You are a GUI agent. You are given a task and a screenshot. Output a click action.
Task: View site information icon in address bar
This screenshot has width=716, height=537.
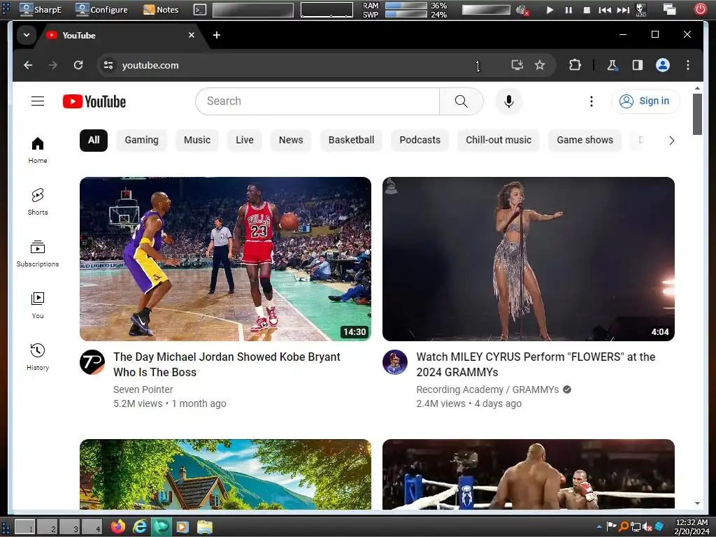pos(108,65)
